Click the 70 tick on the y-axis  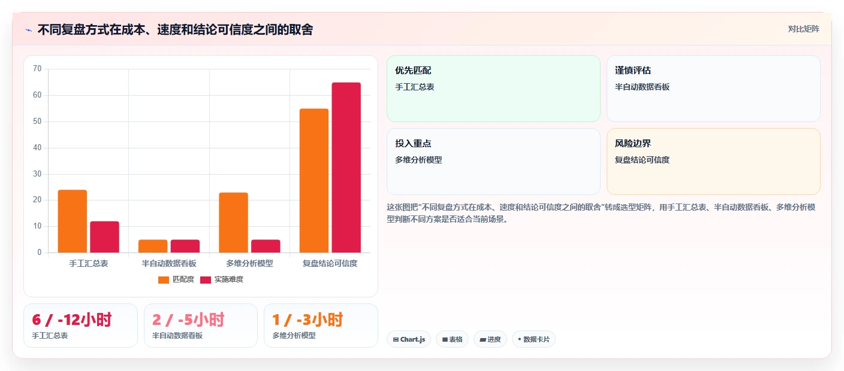pos(37,69)
